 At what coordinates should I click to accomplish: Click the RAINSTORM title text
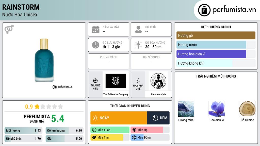[21, 7]
